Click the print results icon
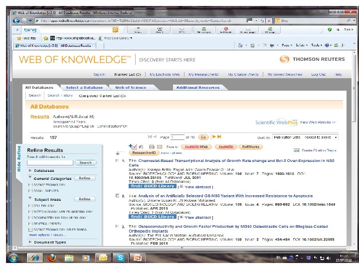 point(152,146)
